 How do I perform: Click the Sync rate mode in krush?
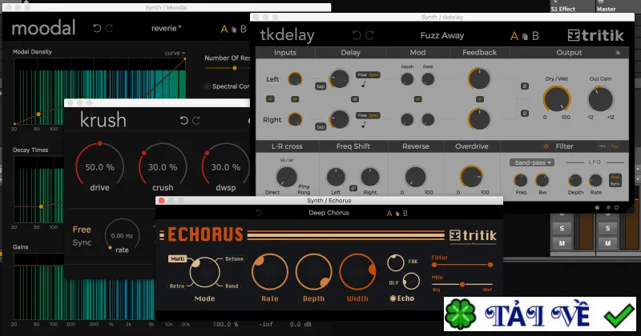(x=82, y=242)
